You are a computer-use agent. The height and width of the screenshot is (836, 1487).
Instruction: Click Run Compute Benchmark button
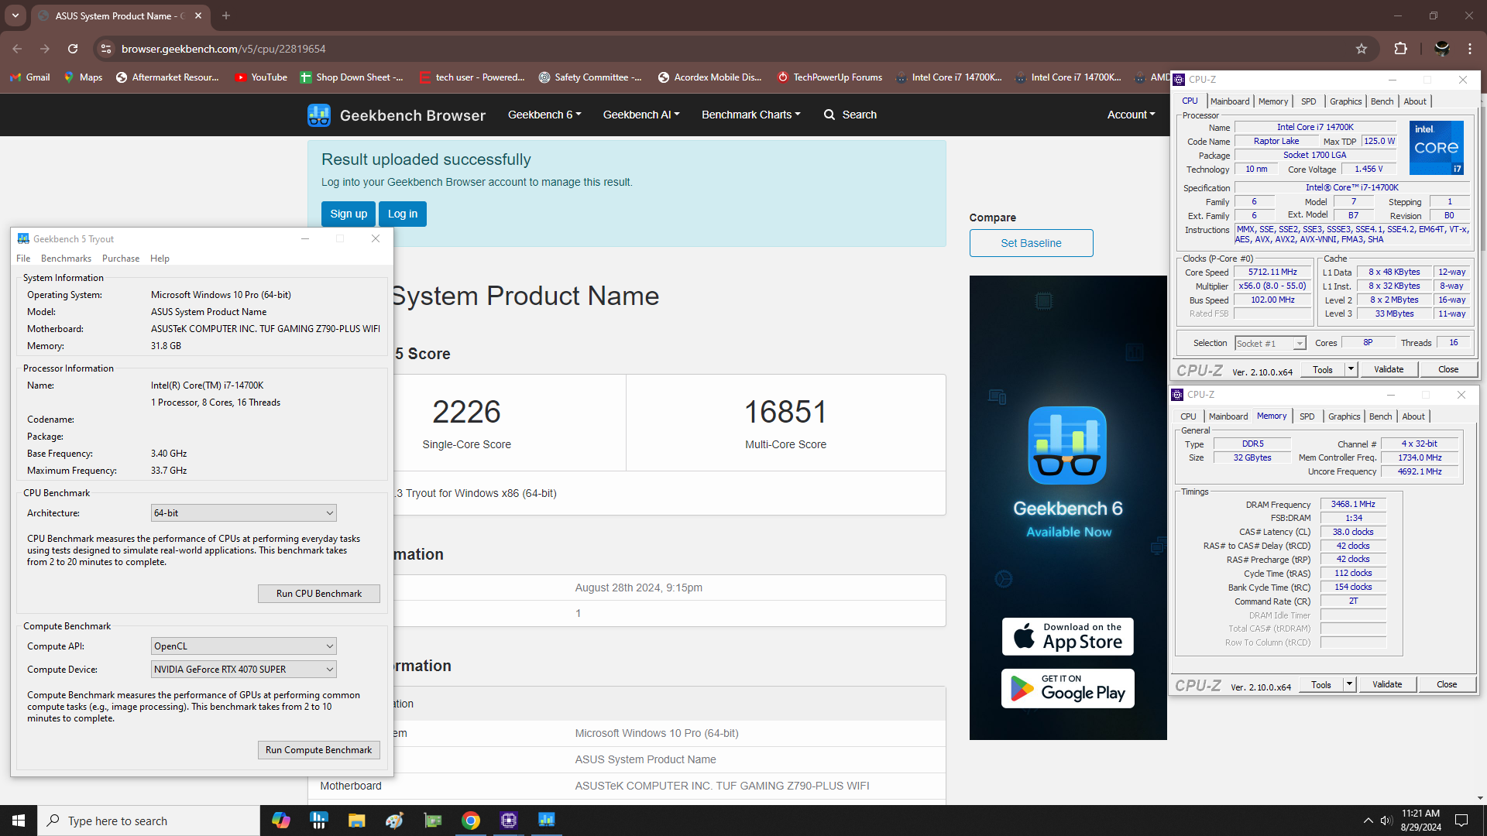tap(319, 750)
